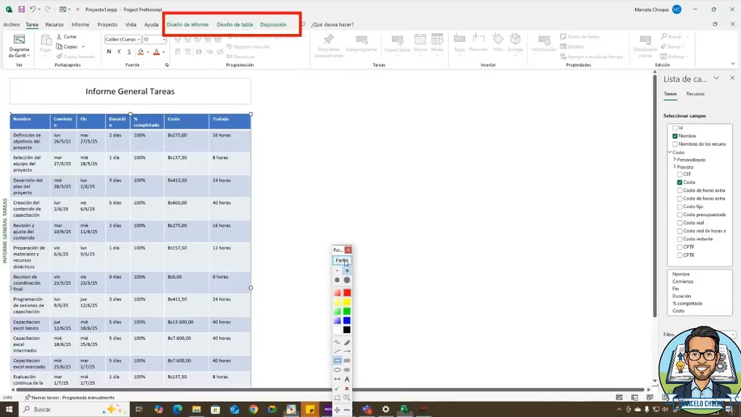Click the Undo arrow icon
Screen dimensions: 741x417
point(32,9)
